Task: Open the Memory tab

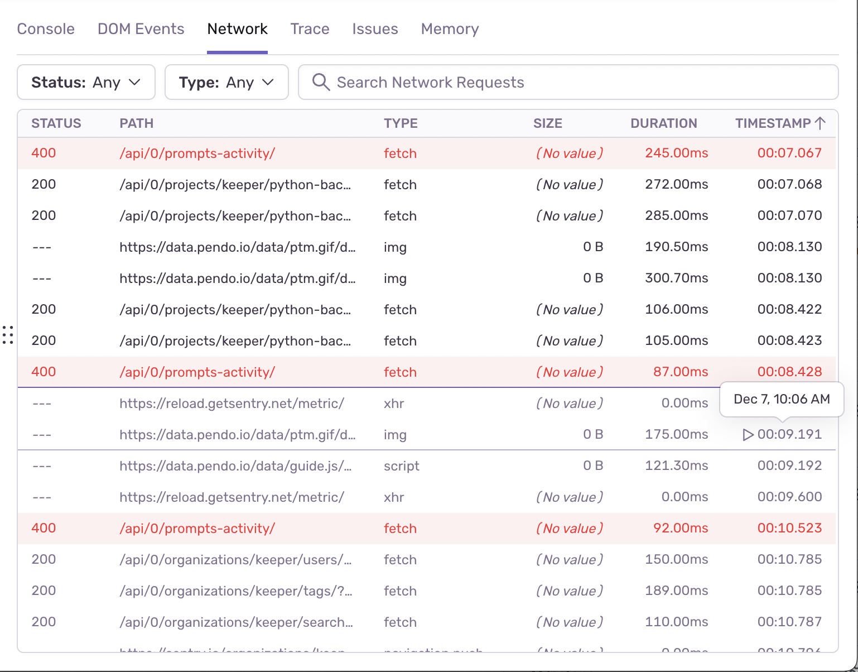Action: [x=450, y=29]
